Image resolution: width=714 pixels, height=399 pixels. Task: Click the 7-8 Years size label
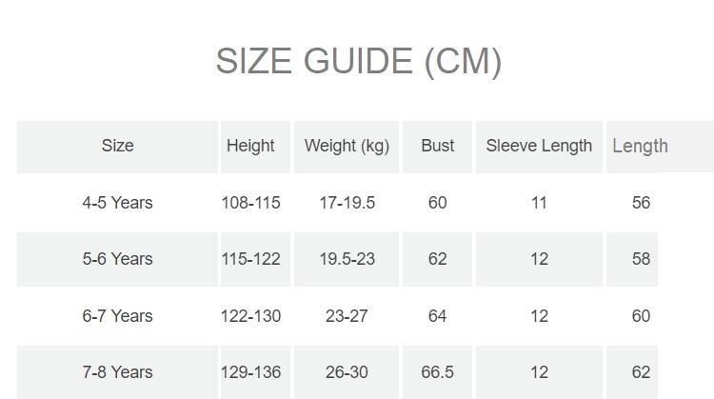(117, 372)
